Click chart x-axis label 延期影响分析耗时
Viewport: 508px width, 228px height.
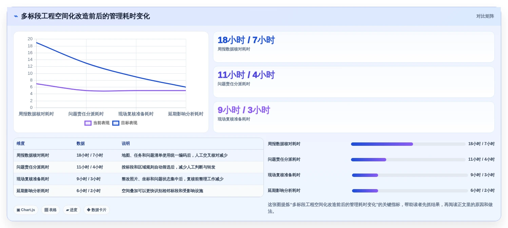186,114
